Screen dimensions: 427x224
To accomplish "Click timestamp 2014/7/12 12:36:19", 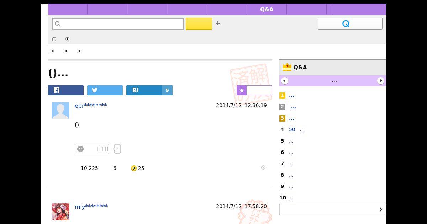I will click(x=241, y=105).
